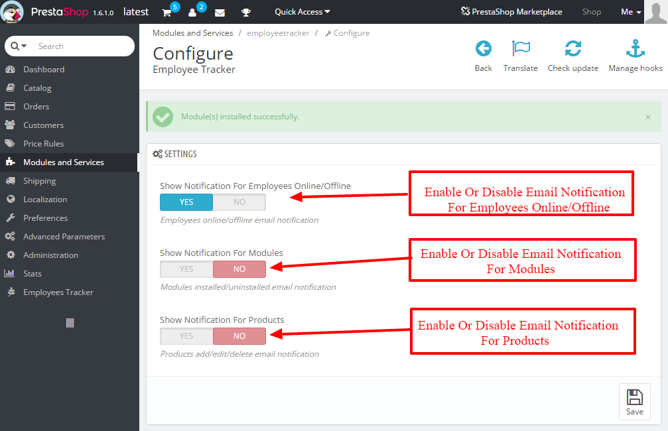The width and height of the screenshot is (668, 431).
Task: Click the SETTINGS panel heading gears icon
Action: (x=157, y=154)
